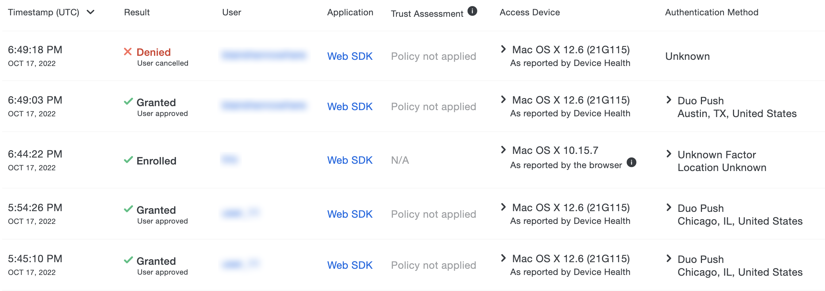
Task: Expand Mac OS X 10.15.7 device details
Action: (x=504, y=150)
